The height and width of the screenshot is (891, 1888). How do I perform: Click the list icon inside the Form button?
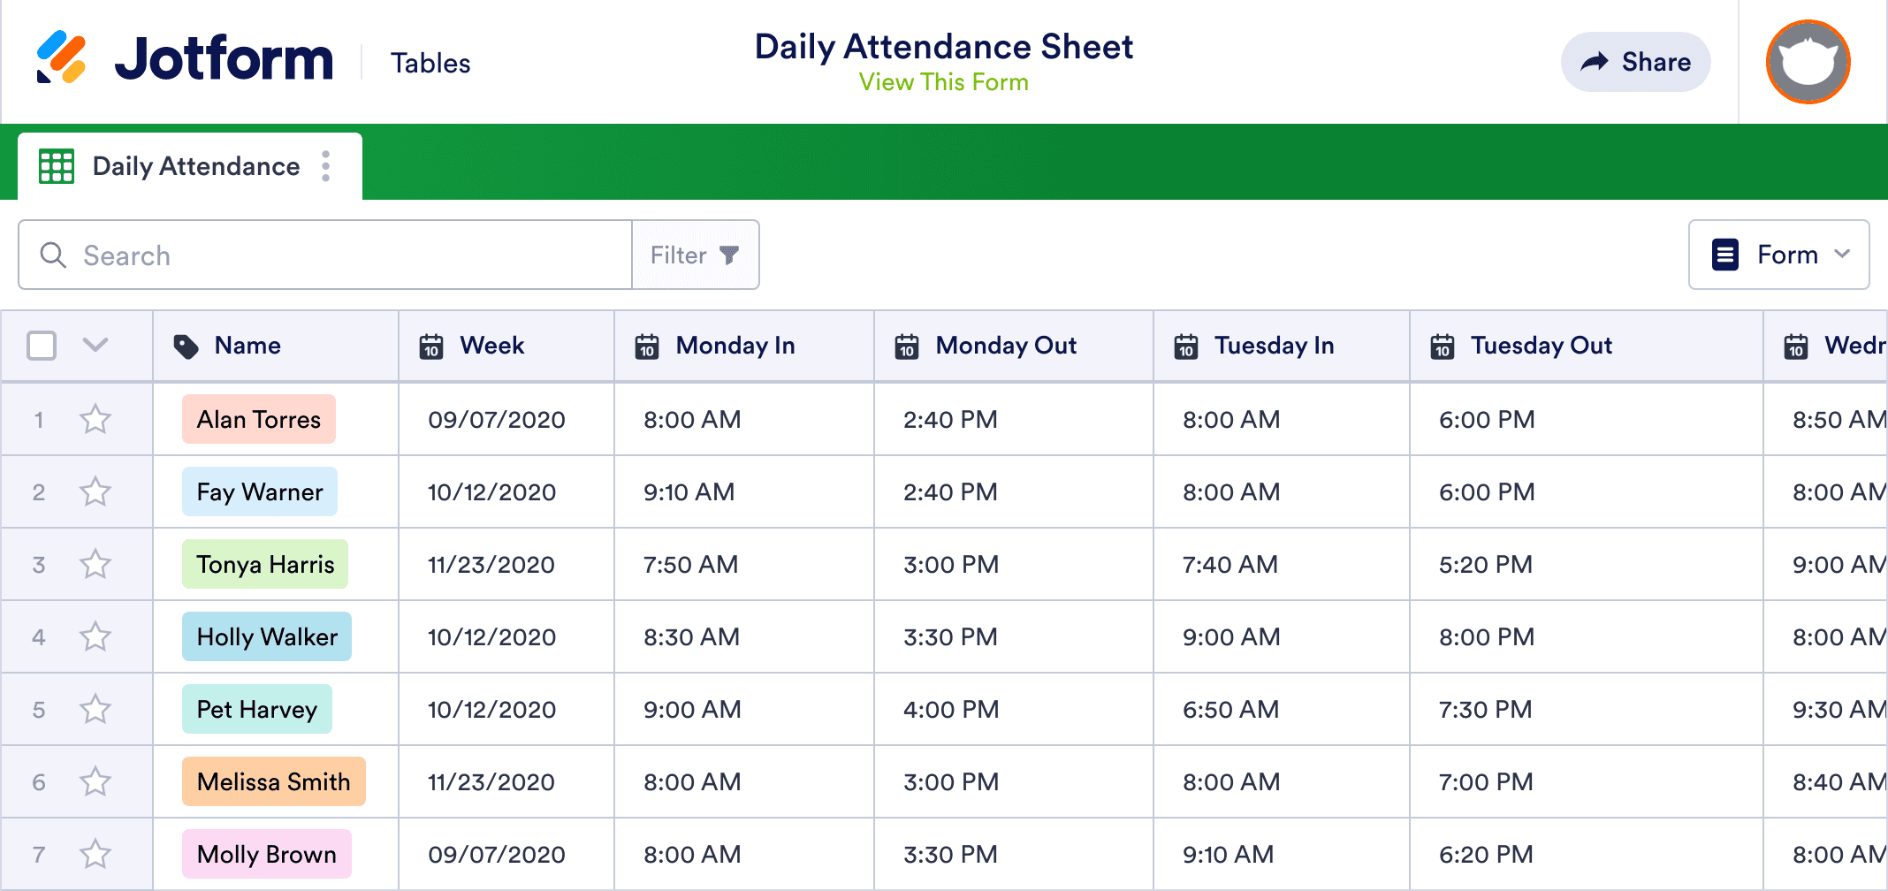[1724, 255]
